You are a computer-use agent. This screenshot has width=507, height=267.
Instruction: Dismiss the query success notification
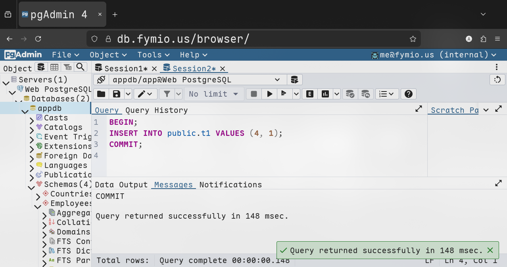[490, 250]
